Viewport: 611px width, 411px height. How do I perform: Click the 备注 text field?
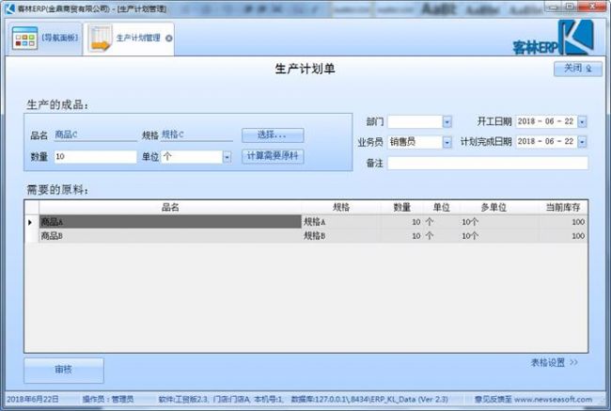[x=487, y=163]
